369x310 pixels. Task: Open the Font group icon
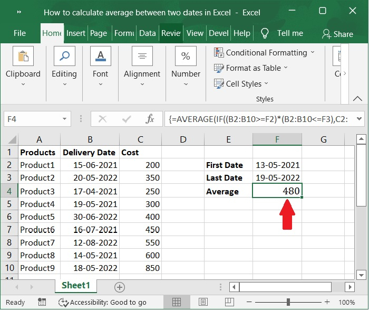point(100,57)
